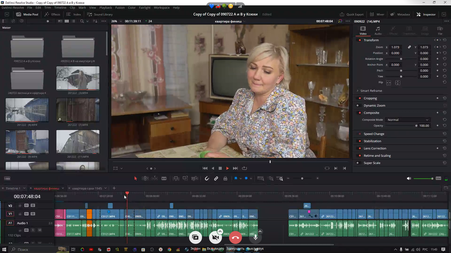The height and width of the screenshot is (253, 451).
Task: Reset the Transform section
Action: [445, 40]
